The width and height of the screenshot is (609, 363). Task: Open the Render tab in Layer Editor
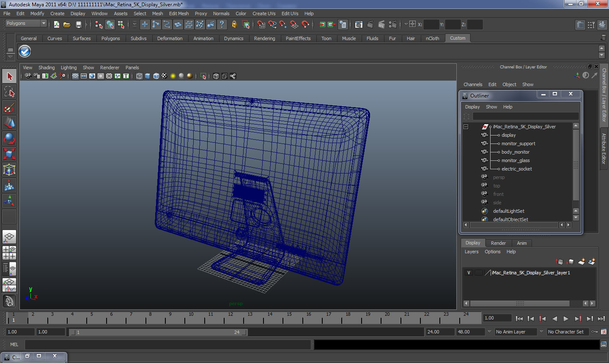[x=498, y=243]
